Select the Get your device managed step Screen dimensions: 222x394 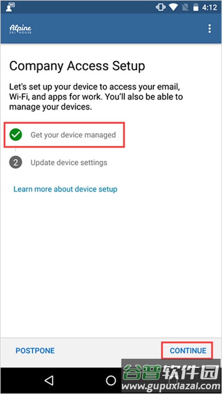point(64,135)
